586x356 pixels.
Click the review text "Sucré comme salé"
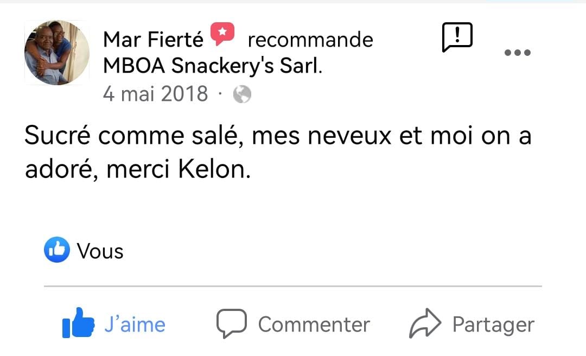(130, 136)
